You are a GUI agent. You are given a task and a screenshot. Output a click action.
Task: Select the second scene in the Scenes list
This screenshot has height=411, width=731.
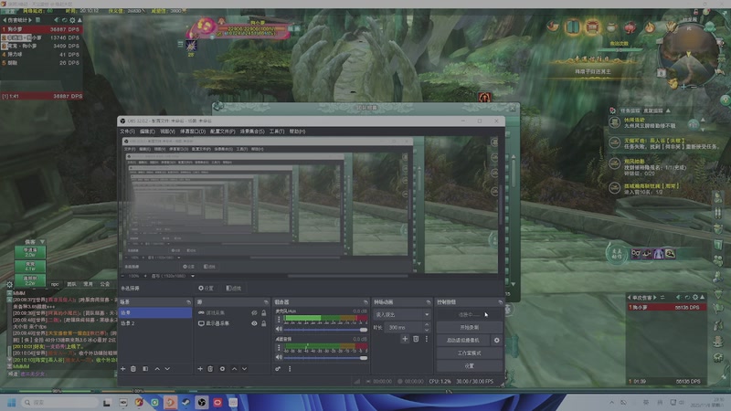(154, 323)
